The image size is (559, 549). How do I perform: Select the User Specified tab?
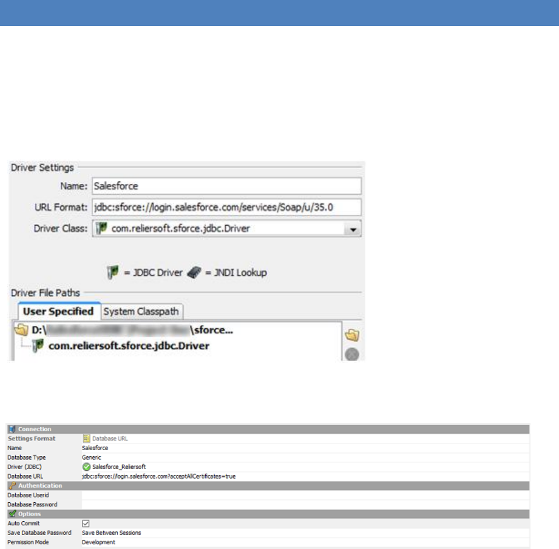(58, 311)
